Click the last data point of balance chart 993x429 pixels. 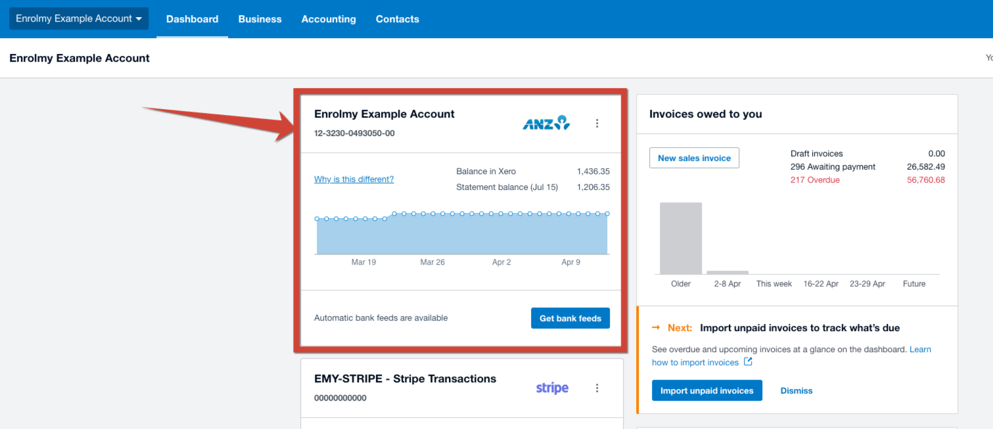[x=607, y=214]
